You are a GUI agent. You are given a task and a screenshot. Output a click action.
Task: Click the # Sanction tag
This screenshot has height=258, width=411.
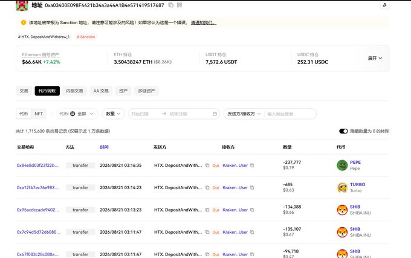86,37
